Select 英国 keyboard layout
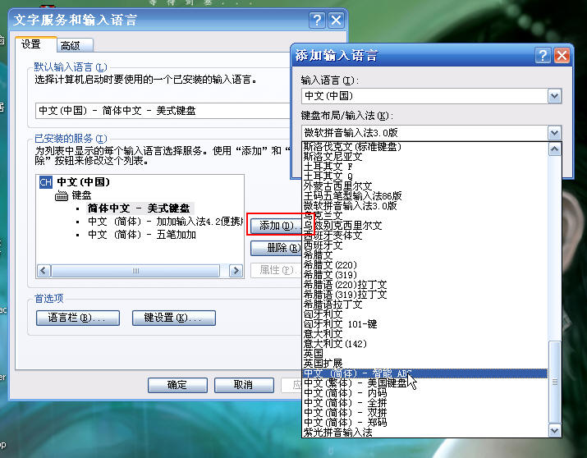This screenshot has height=458, width=587. (424, 354)
